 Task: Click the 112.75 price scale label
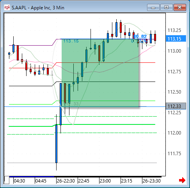tap(174, 72)
